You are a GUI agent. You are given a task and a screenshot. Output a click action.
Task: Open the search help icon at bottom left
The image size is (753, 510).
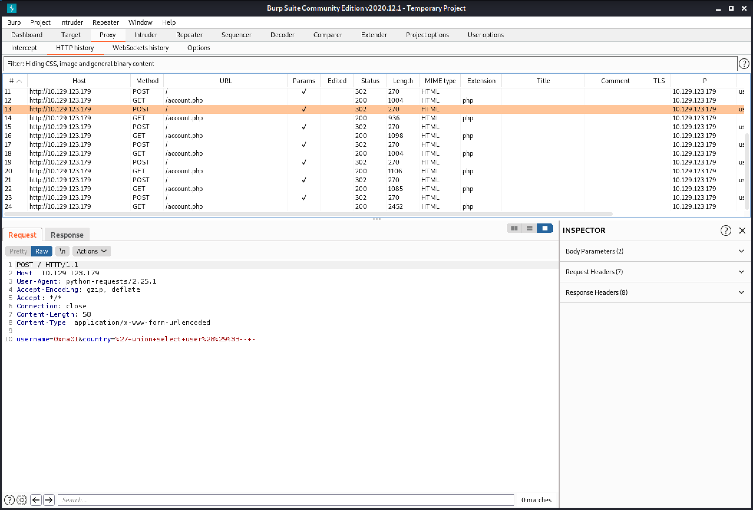click(x=9, y=500)
